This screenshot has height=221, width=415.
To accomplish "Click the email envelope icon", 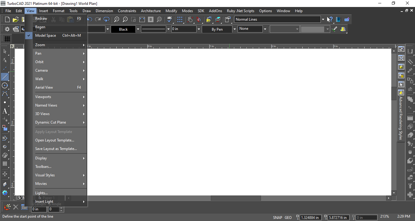I will click(347, 19).
